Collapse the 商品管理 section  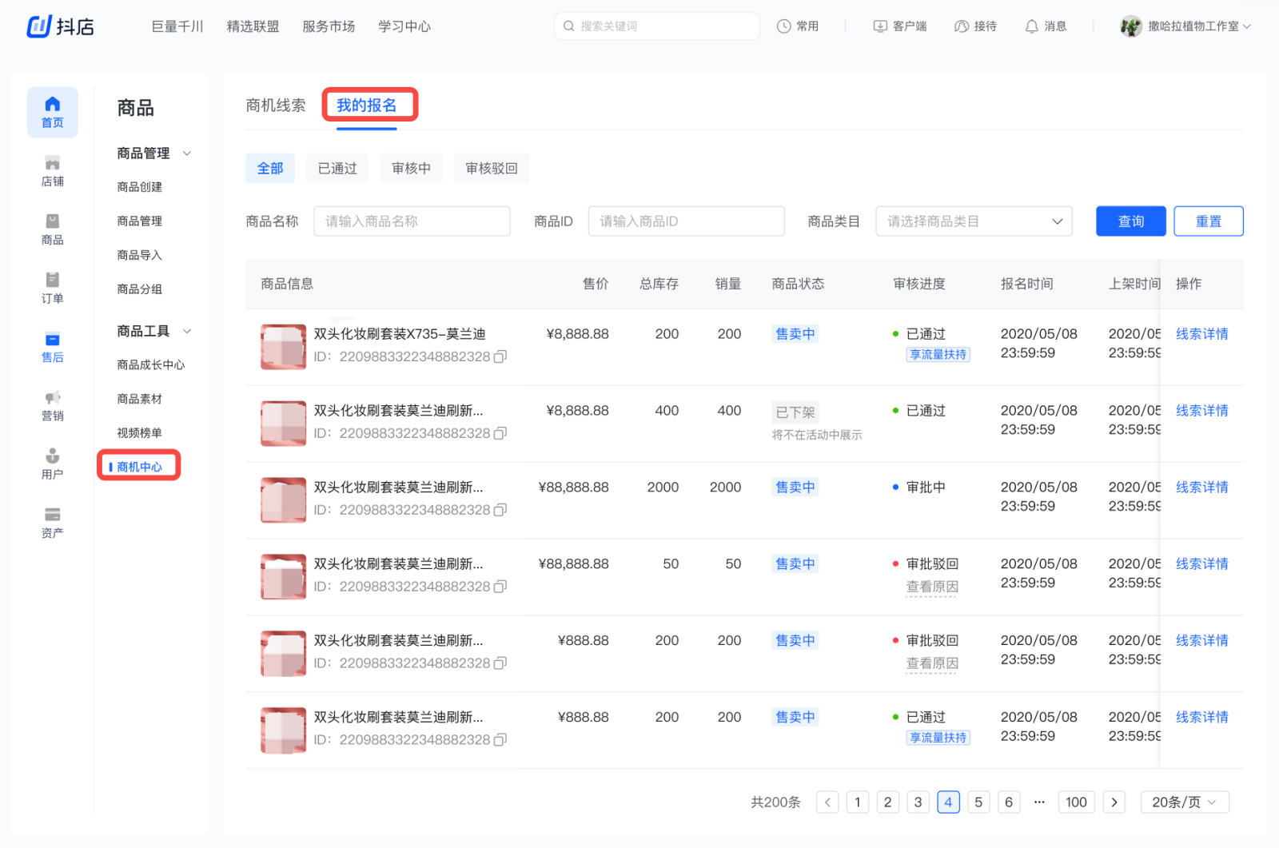click(187, 153)
